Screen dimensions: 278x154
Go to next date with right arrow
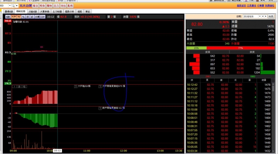pyautogui.click(x=266, y=16)
